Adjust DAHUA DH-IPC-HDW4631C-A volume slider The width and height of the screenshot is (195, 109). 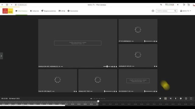pyautogui.click(x=107, y=67)
